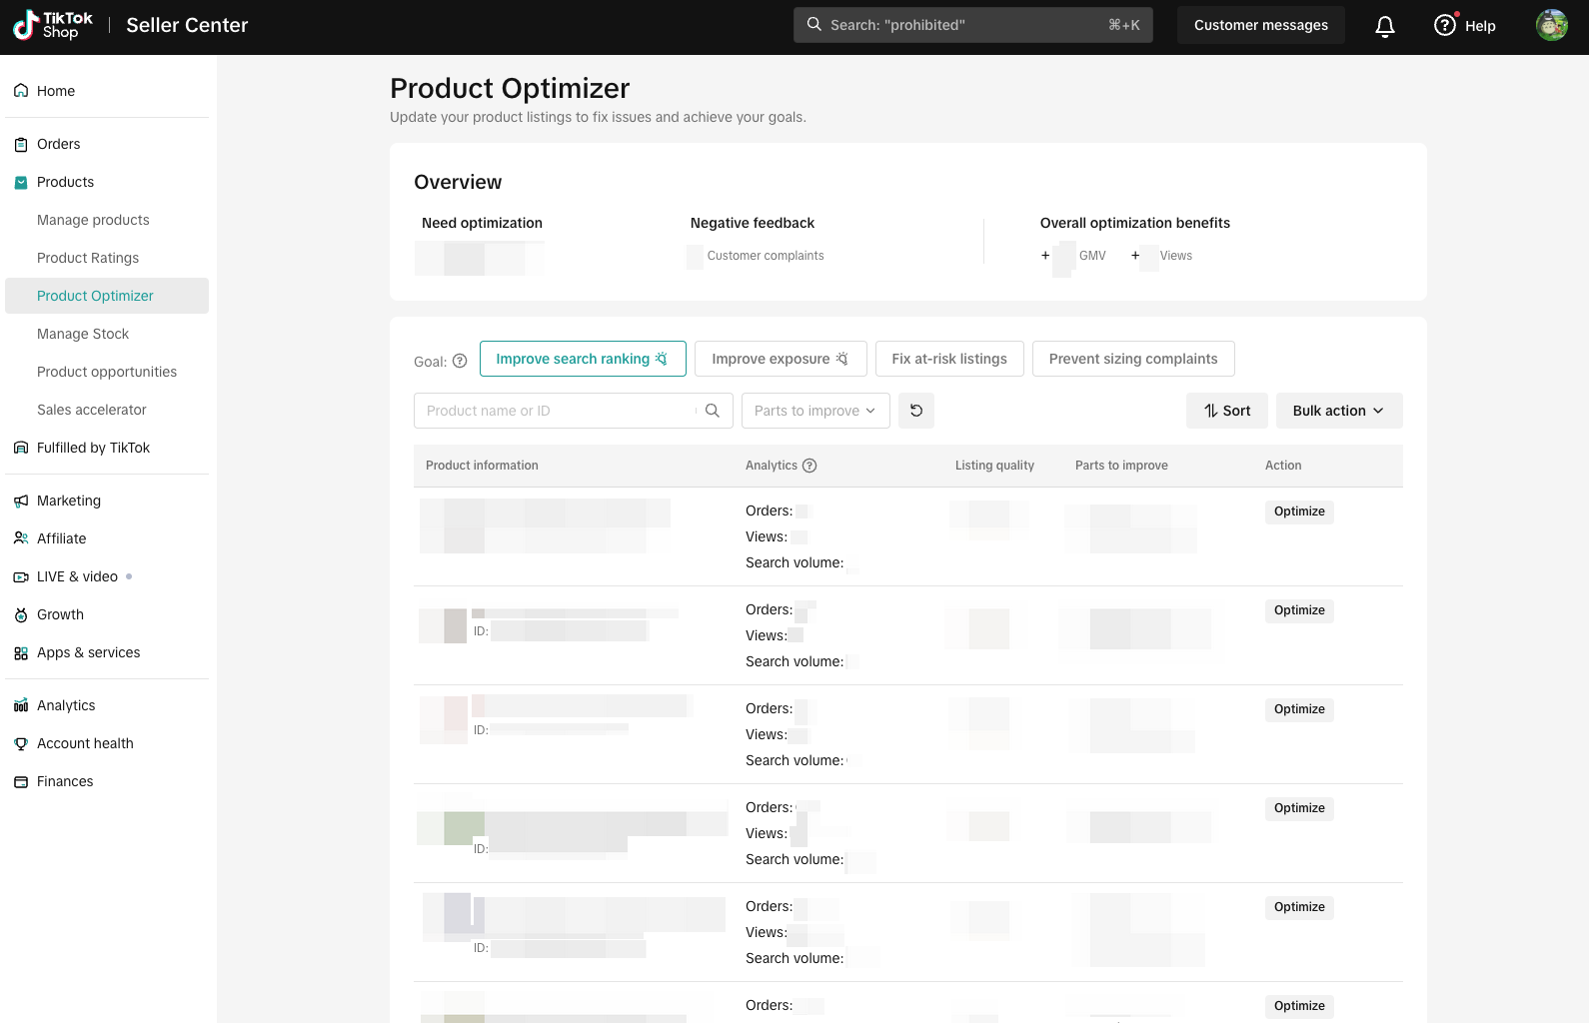The width and height of the screenshot is (1589, 1023).
Task: Click the Analytics column info icon
Action: click(x=809, y=466)
